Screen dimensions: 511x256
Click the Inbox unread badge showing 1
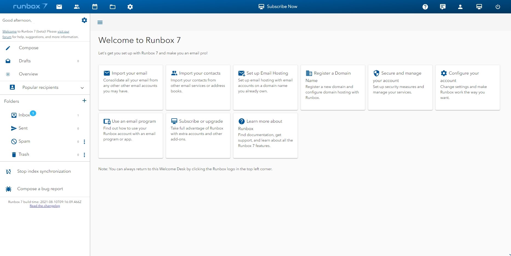(x=33, y=113)
